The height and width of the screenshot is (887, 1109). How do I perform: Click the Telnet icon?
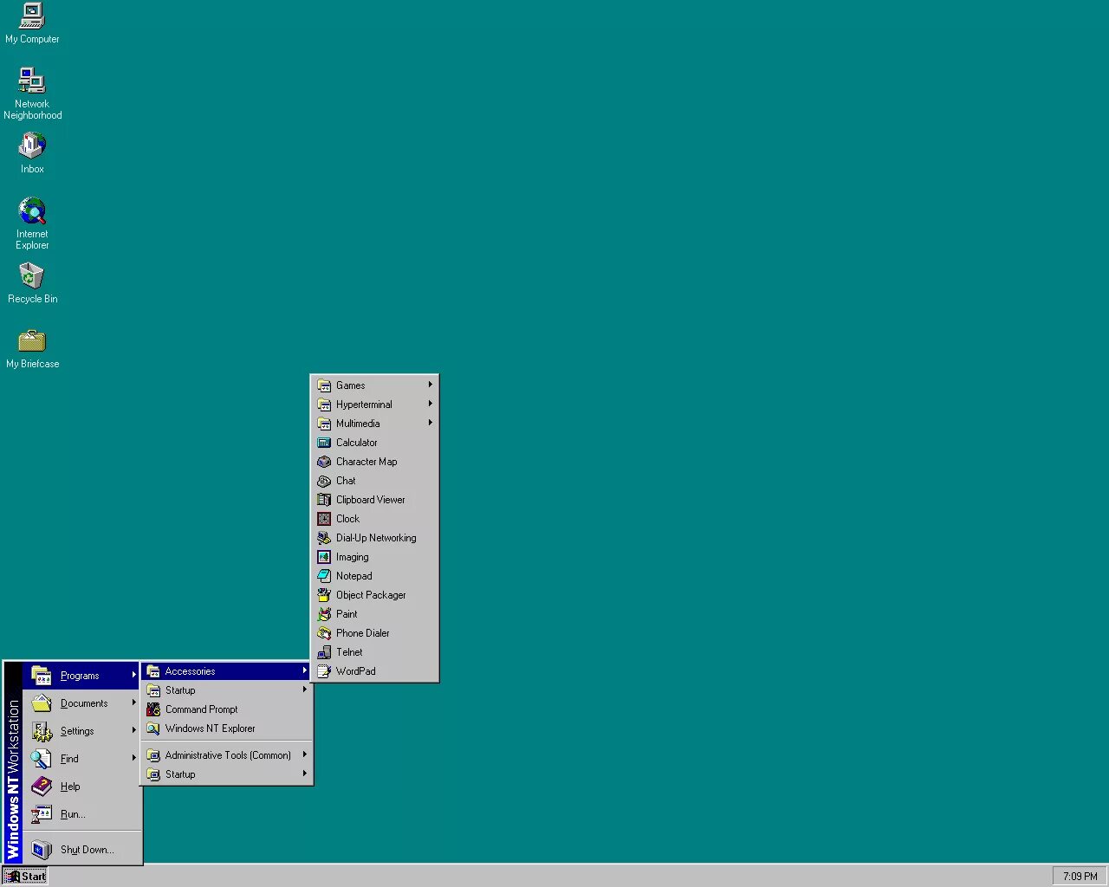[324, 652]
